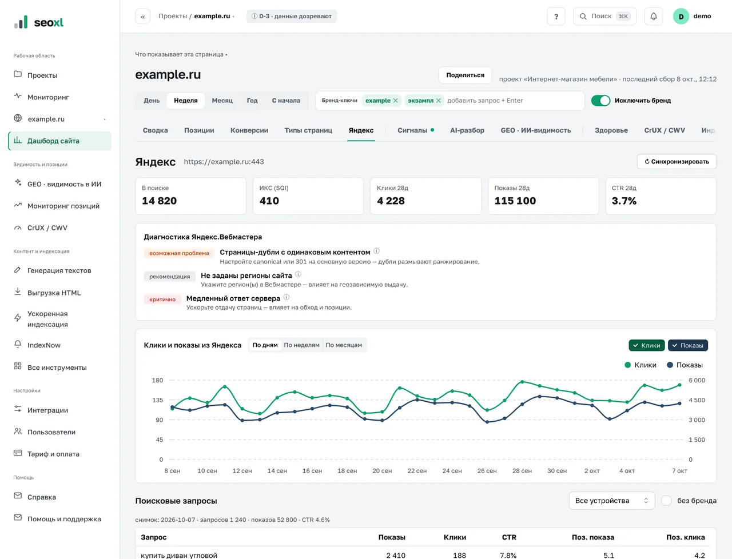The height and width of the screenshot is (559, 732).
Task: Show info for Страницы-дубли diagnostic
Action: 376,251
